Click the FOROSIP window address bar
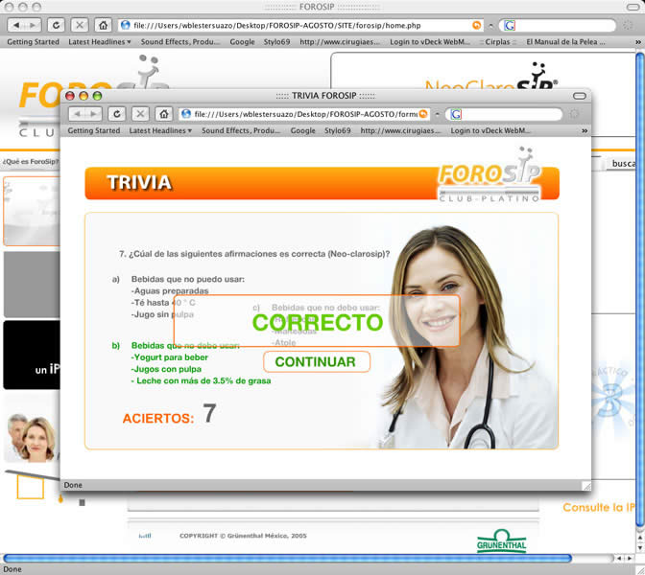 300,26
